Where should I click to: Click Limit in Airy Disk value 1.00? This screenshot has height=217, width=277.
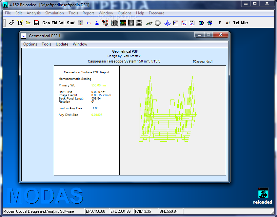tap(95, 108)
